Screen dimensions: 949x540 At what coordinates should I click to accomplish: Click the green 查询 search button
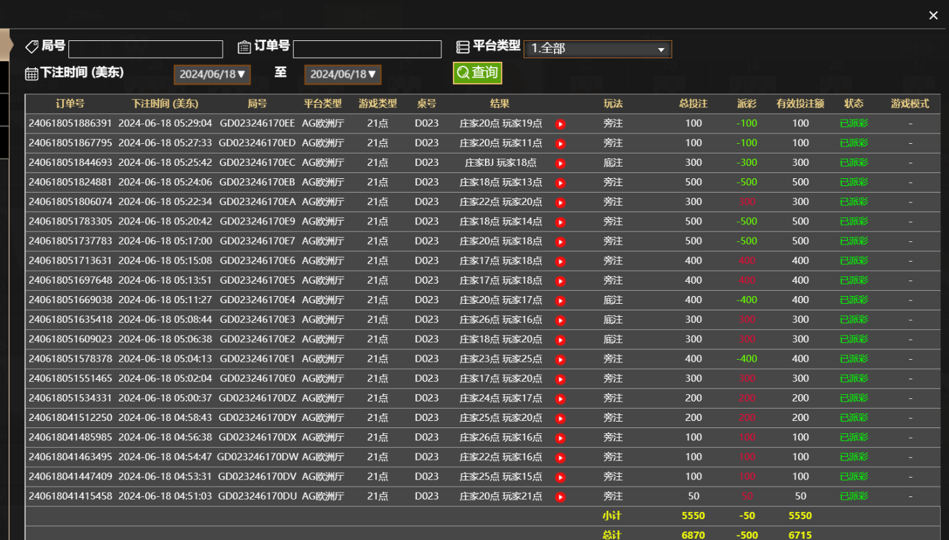[x=477, y=72]
